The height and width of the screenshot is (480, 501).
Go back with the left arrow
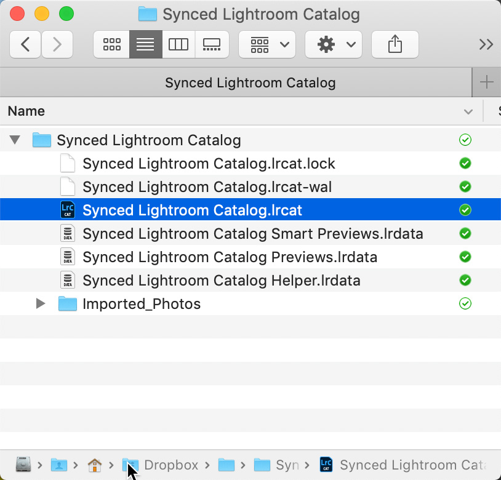click(25, 44)
